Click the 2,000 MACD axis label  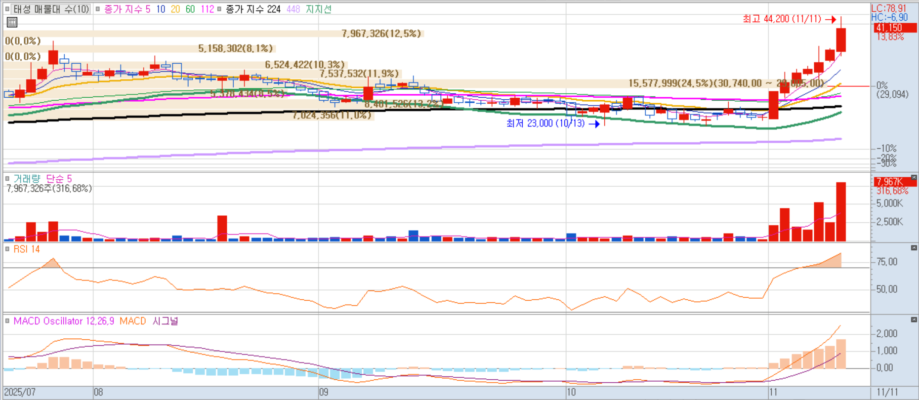[886, 333]
